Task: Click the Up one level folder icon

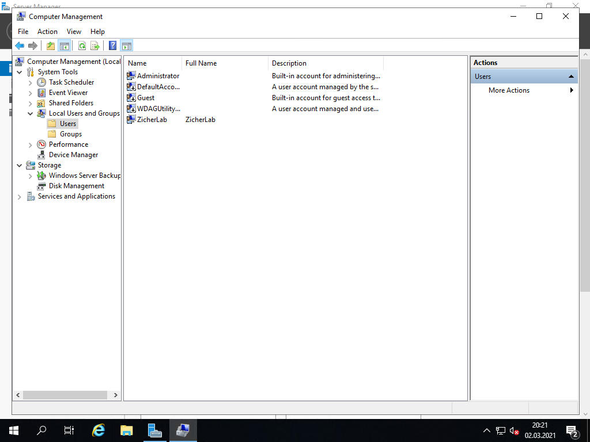Action: point(51,46)
